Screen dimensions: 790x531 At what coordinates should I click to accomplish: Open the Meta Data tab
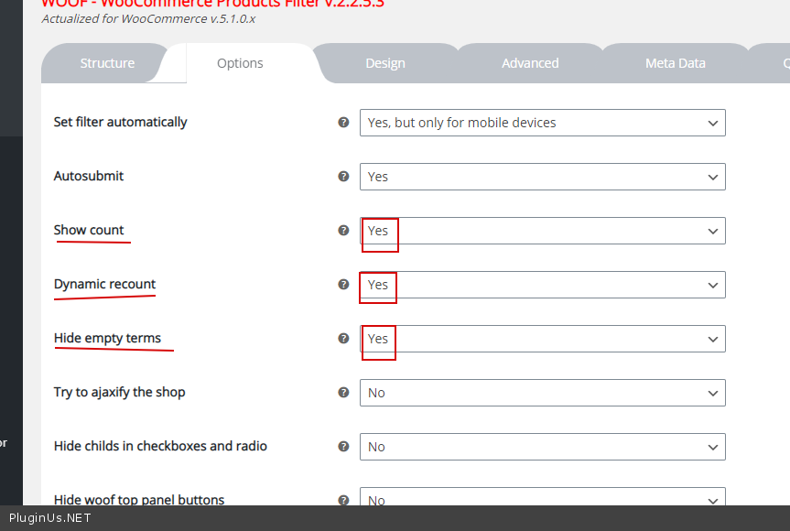(x=676, y=63)
